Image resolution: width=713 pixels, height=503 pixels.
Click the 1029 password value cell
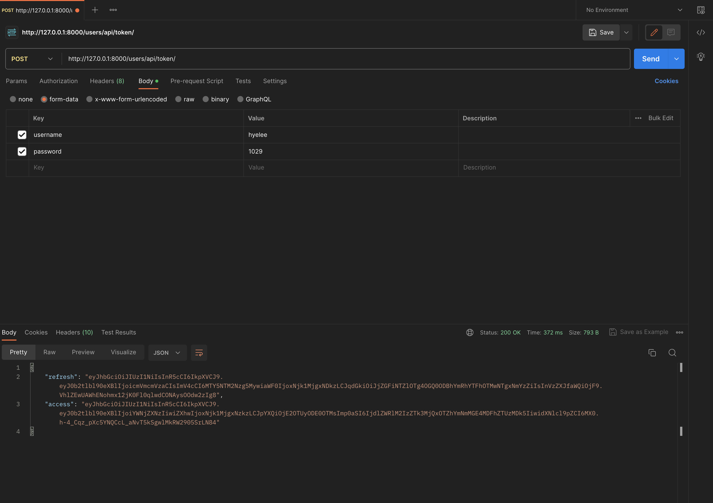point(351,152)
